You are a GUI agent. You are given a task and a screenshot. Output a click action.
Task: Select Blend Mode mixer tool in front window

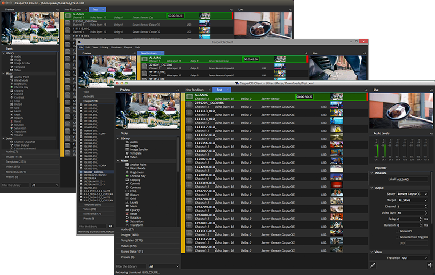click(x=136, y=168)
